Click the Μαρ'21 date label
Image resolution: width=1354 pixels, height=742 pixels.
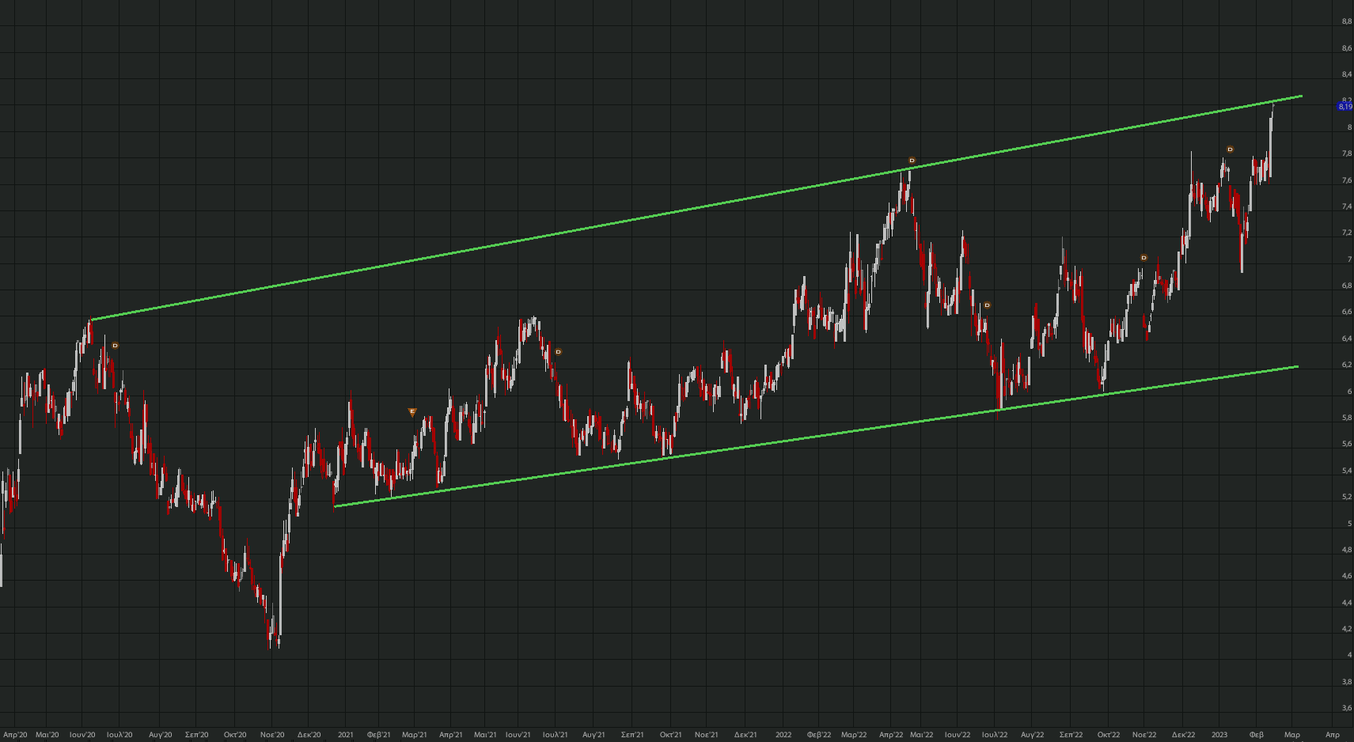[x=415, y=735]
